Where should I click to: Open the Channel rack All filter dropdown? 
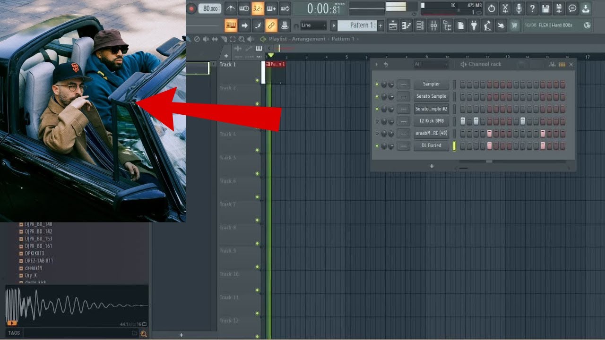[430, 64]
